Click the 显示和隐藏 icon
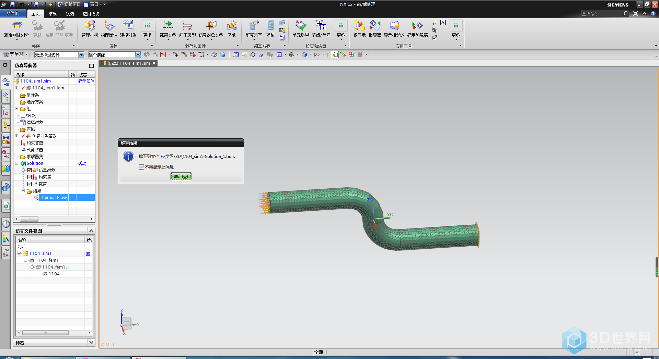This screenshot has height=359, width=659. coord(417,26)
